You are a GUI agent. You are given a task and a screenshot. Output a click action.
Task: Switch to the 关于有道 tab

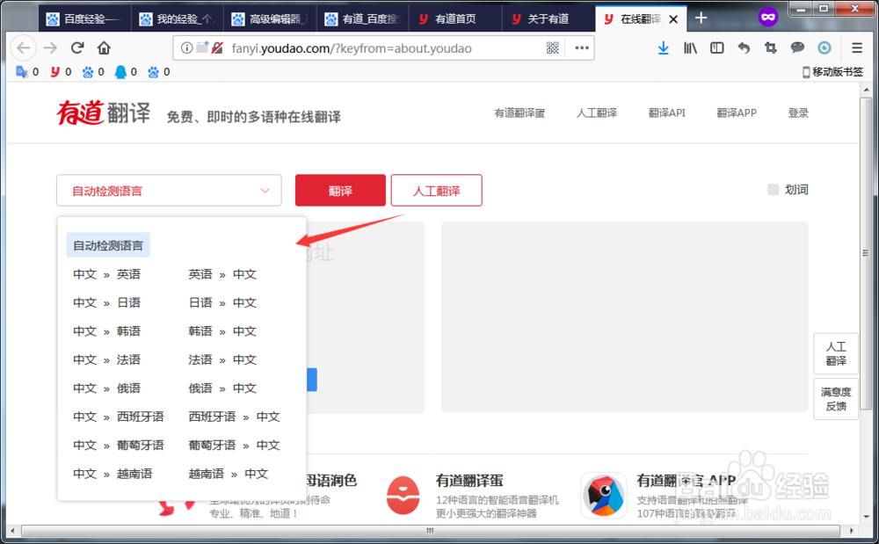click(548, 19)
